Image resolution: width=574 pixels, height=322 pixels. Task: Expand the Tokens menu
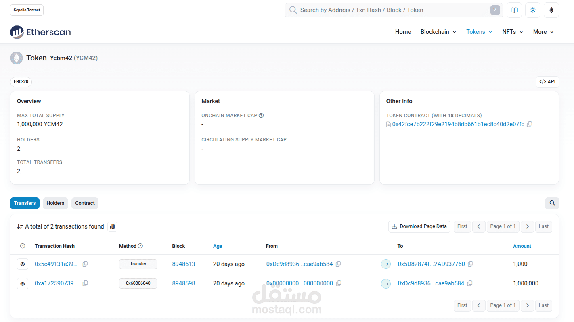coord(480,32)
